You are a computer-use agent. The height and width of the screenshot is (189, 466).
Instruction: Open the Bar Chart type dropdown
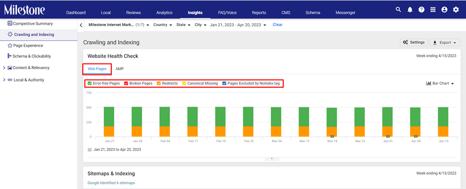[x=440, y=84]
